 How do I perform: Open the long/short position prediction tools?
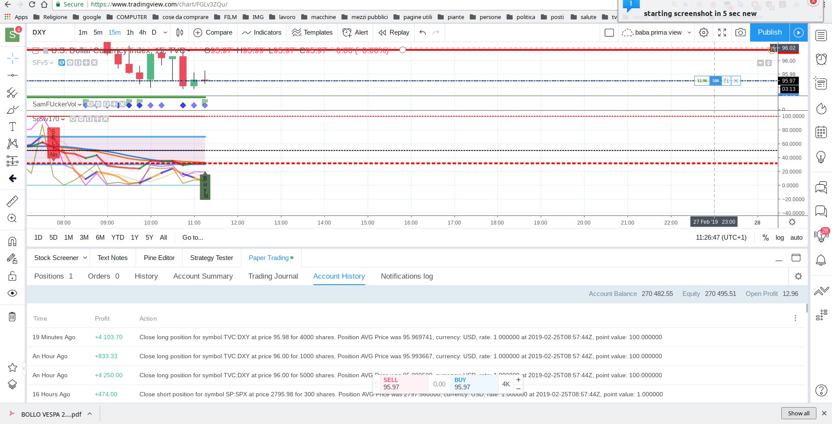click(12, 161)
